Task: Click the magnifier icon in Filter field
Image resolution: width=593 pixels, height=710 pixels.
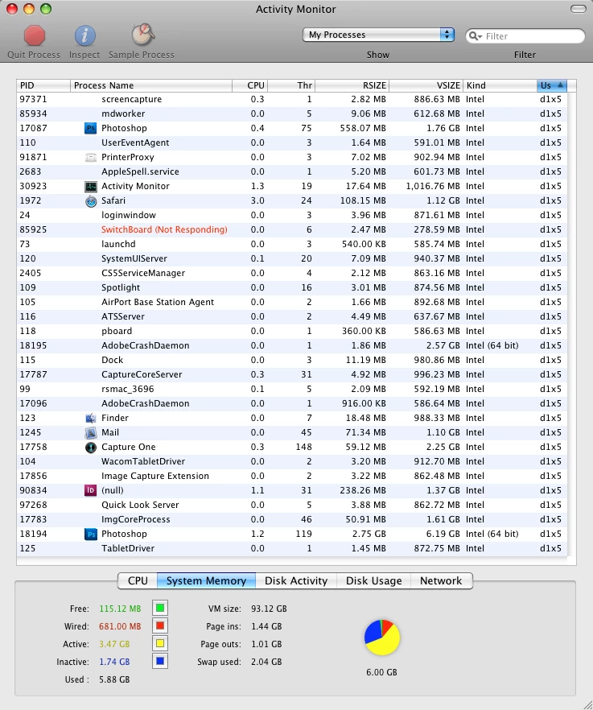Action: pyautogui.click(x=474, y=35)
